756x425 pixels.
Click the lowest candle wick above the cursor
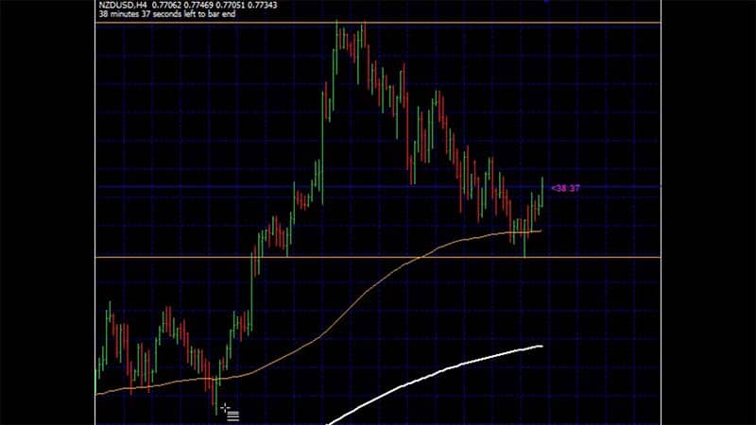216,392
